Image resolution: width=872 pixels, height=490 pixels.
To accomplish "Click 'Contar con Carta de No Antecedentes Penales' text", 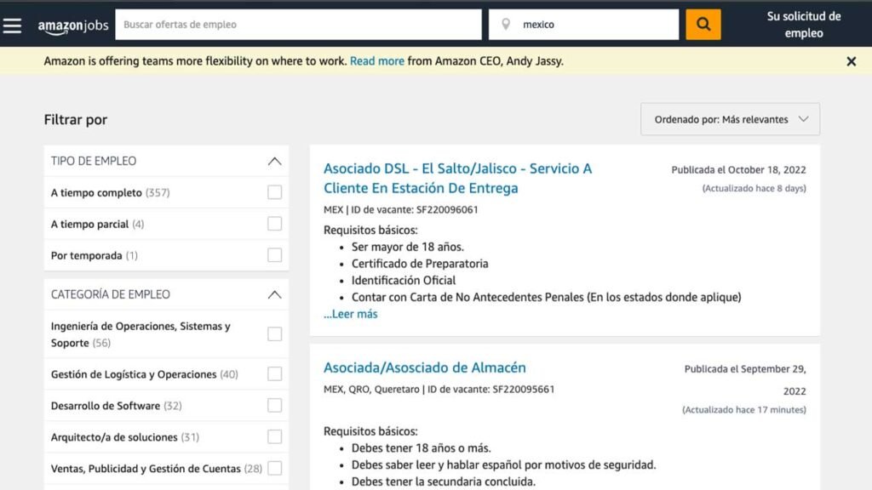I will point(468,297).
